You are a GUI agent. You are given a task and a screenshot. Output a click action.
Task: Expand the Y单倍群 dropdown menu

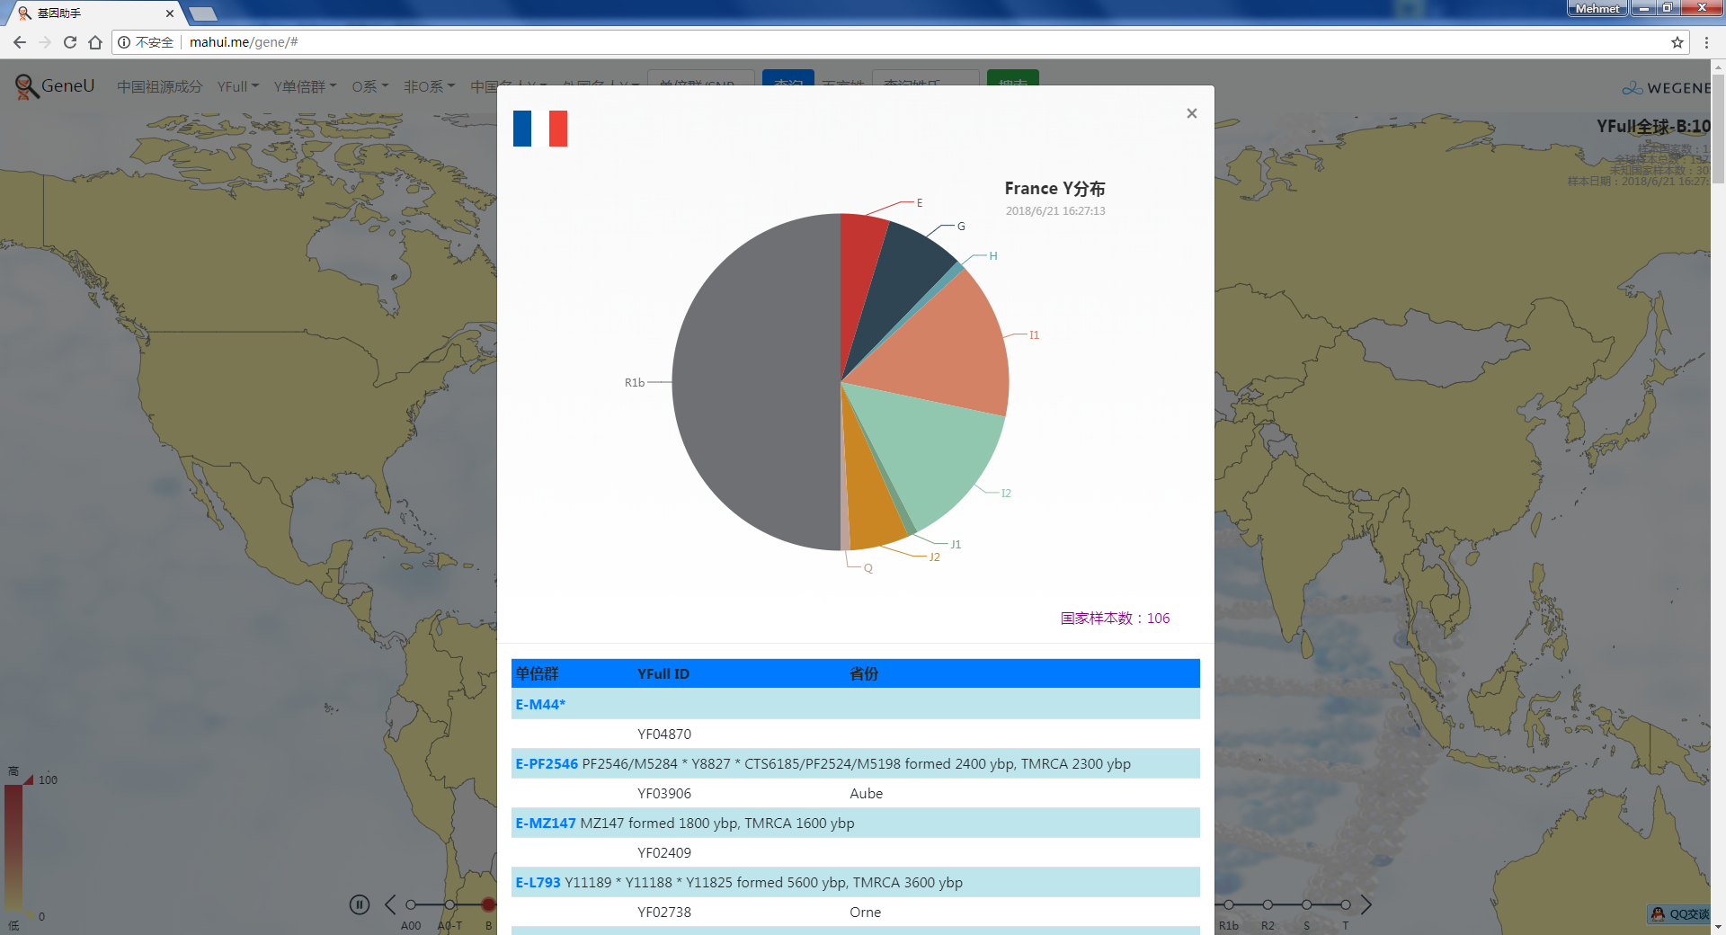click(305, 86)
